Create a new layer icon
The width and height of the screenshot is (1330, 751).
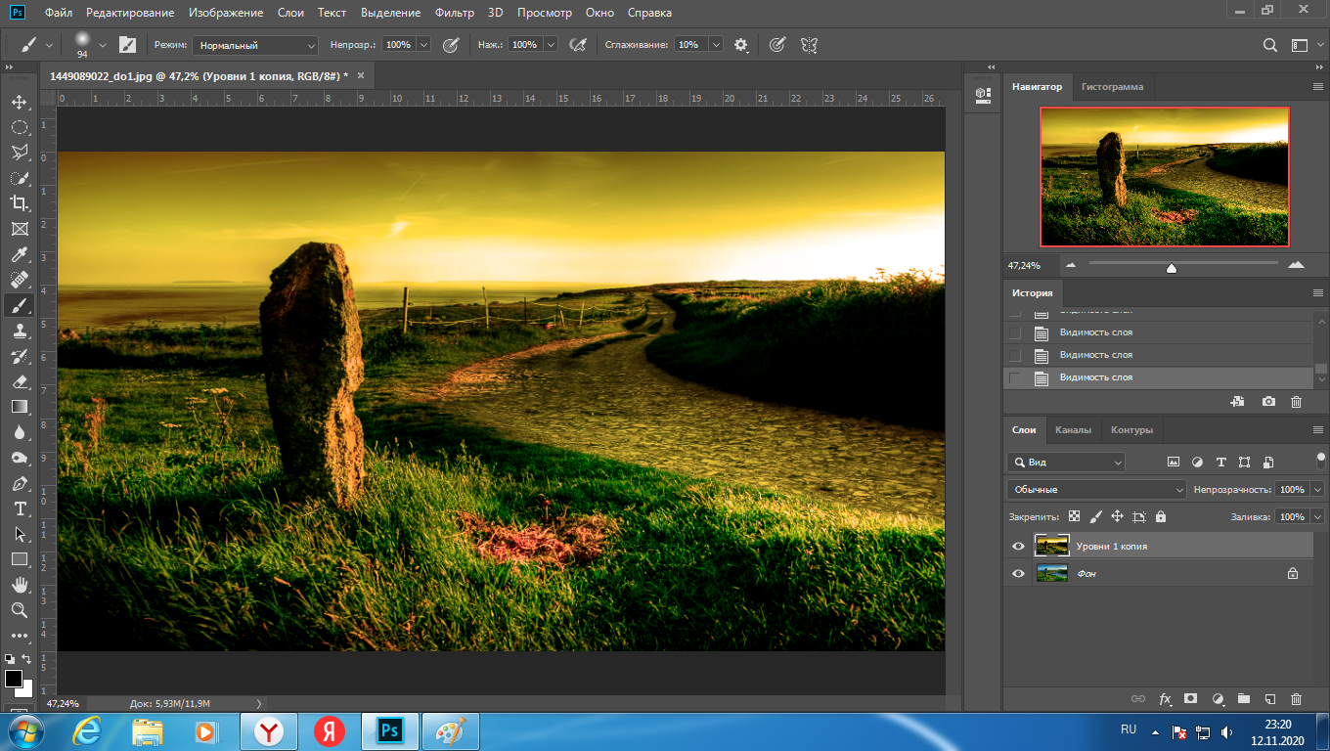[1269, 699]
